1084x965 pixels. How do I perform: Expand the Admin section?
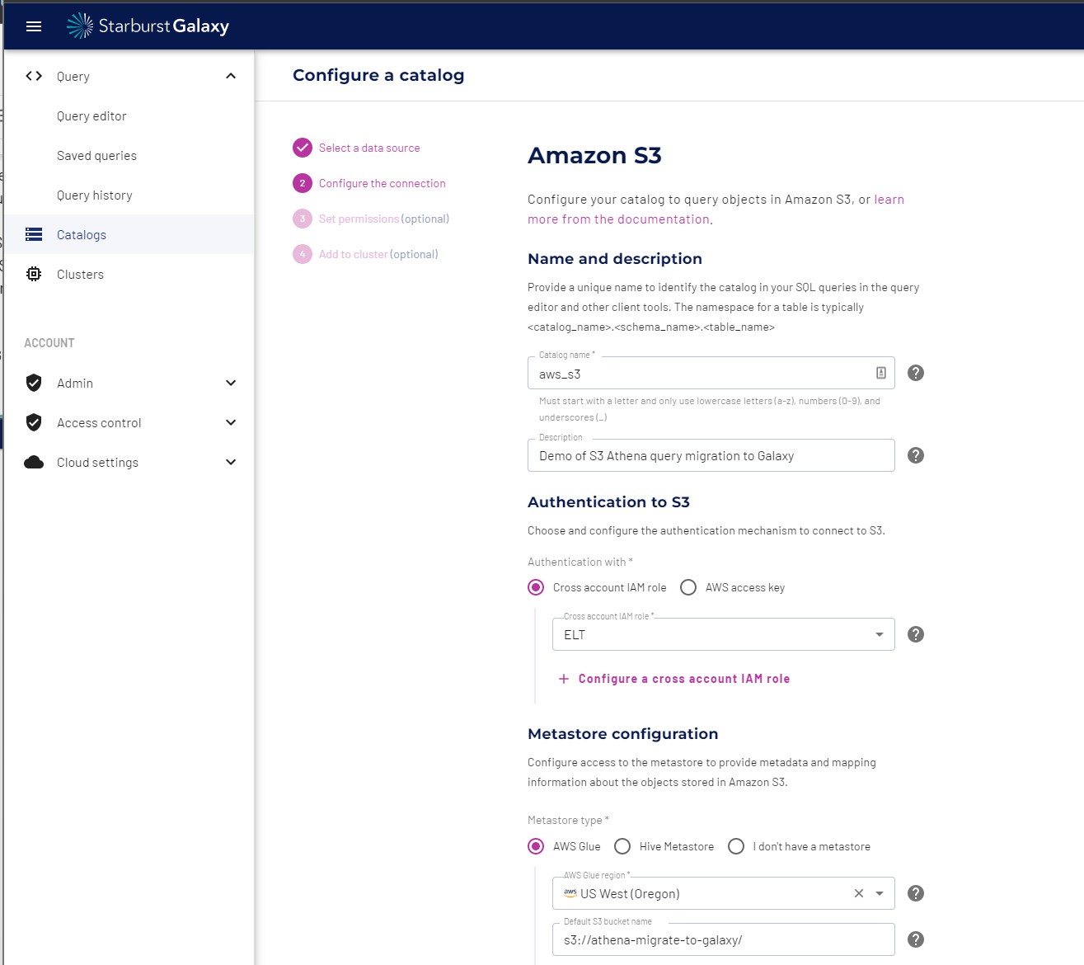[x=231, y=383]
